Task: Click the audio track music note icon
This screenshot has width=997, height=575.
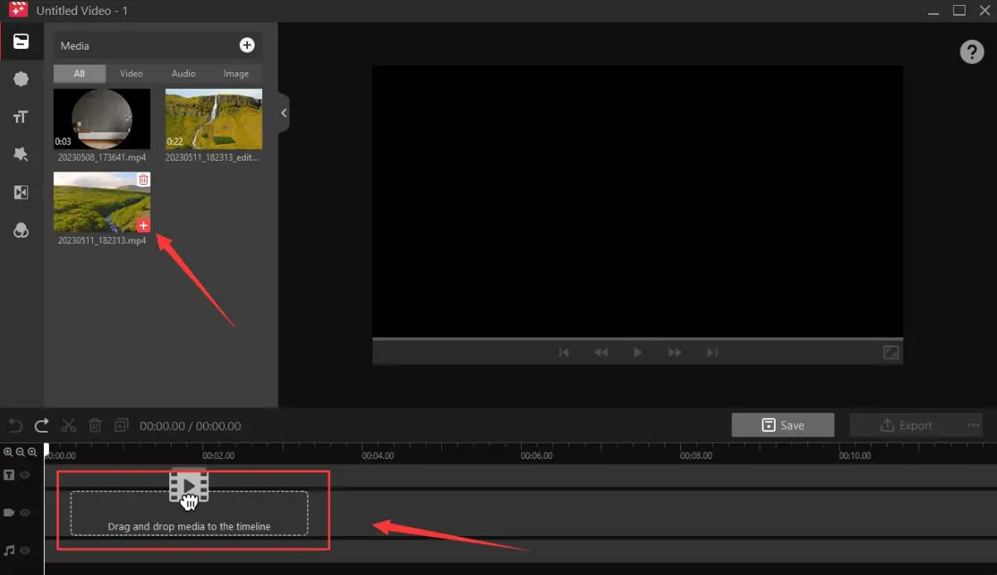Action: pos(9,550)
